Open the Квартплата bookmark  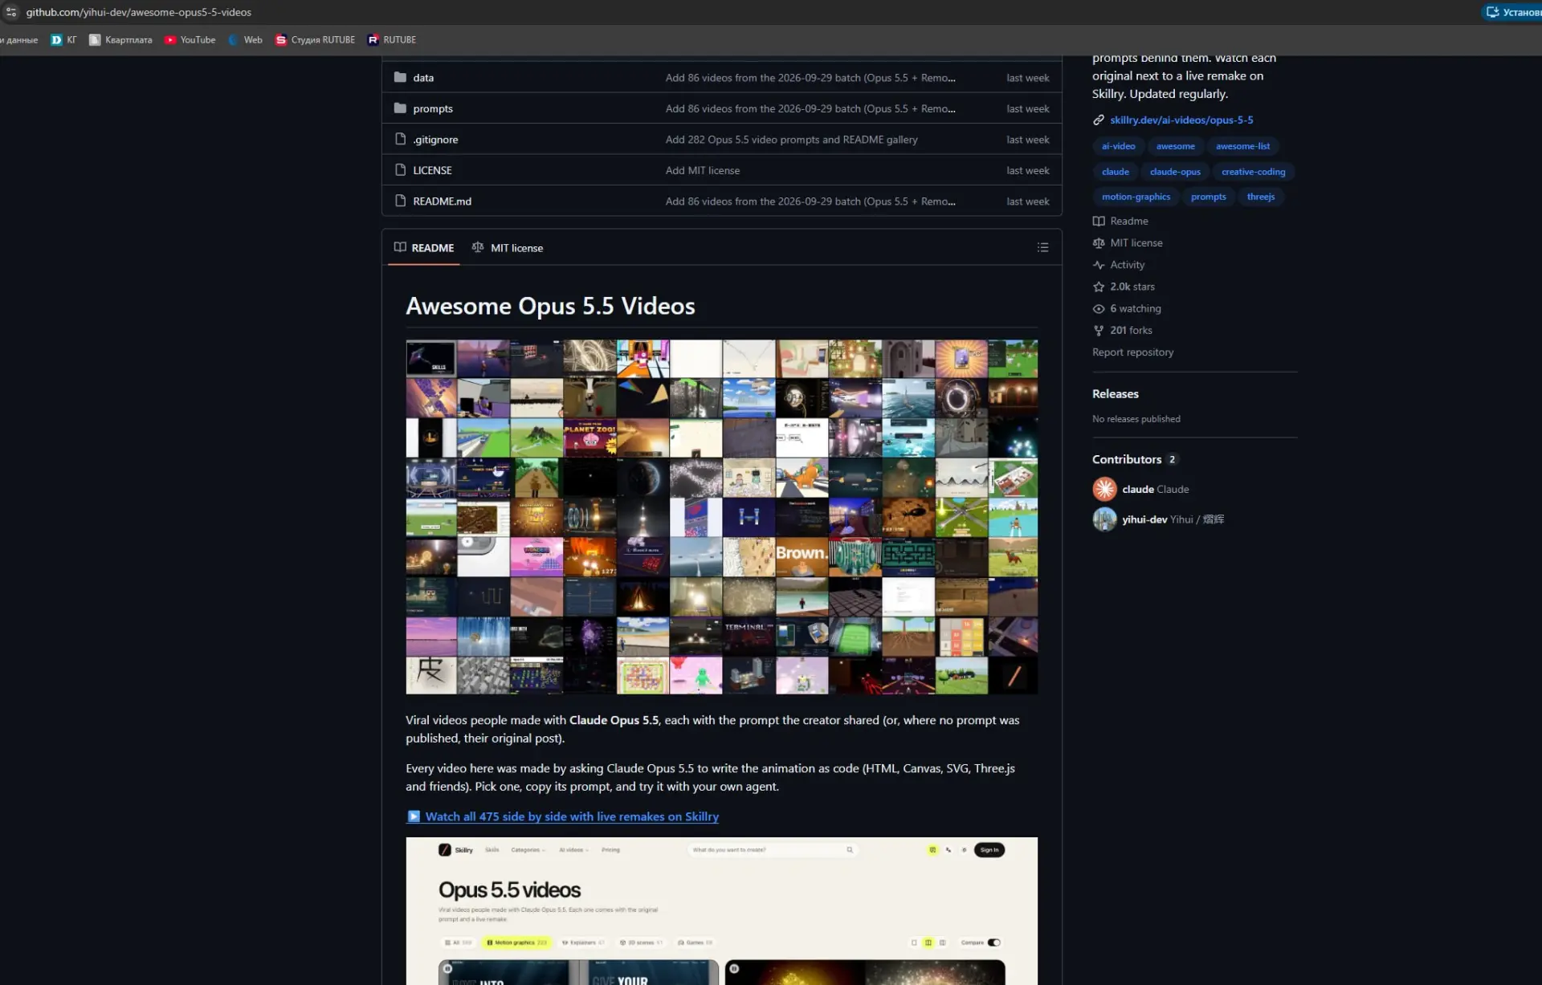click(x=120, y=40)
